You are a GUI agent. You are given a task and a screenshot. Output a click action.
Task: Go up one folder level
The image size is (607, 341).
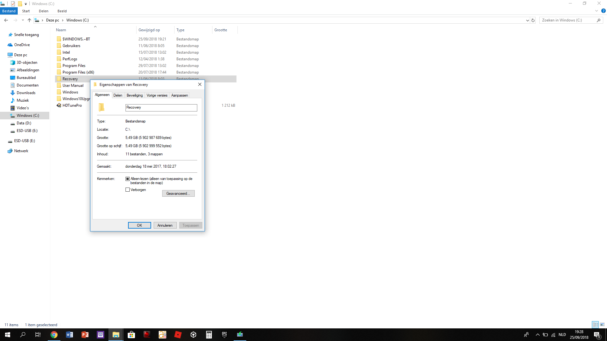point(29,20)
